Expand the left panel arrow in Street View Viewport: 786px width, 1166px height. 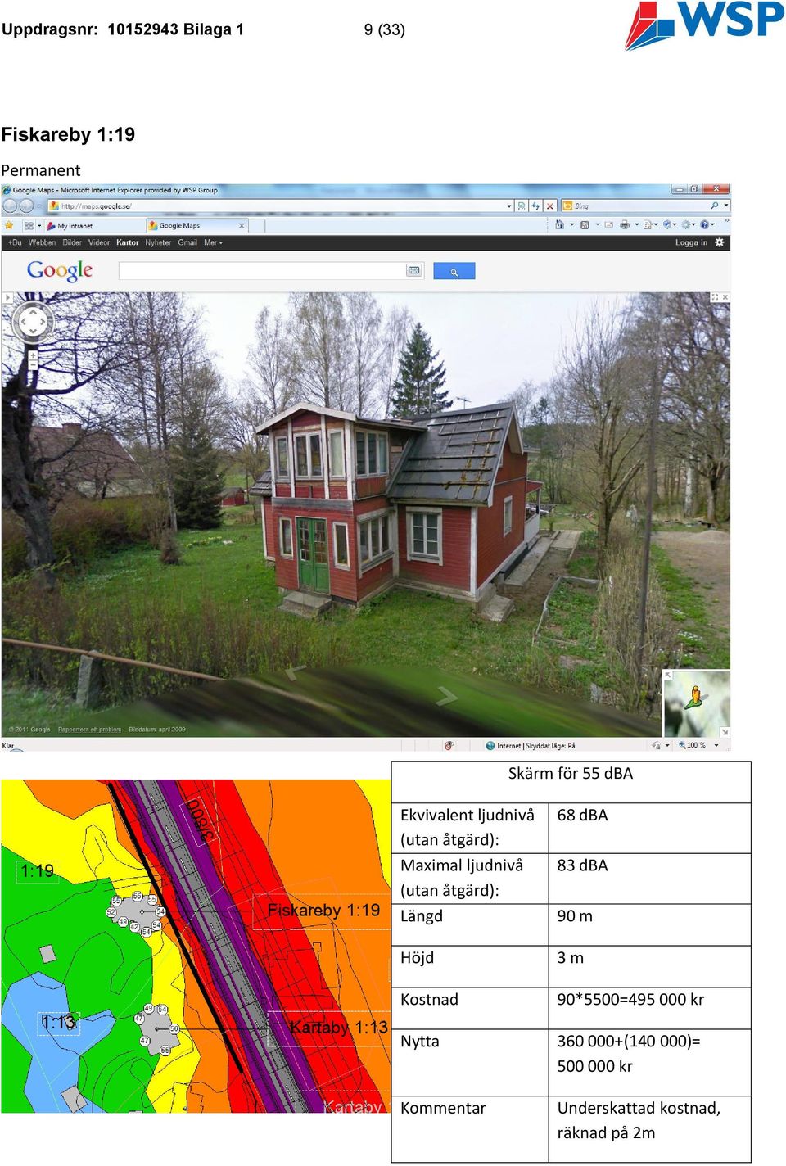(x=7, y=298)
